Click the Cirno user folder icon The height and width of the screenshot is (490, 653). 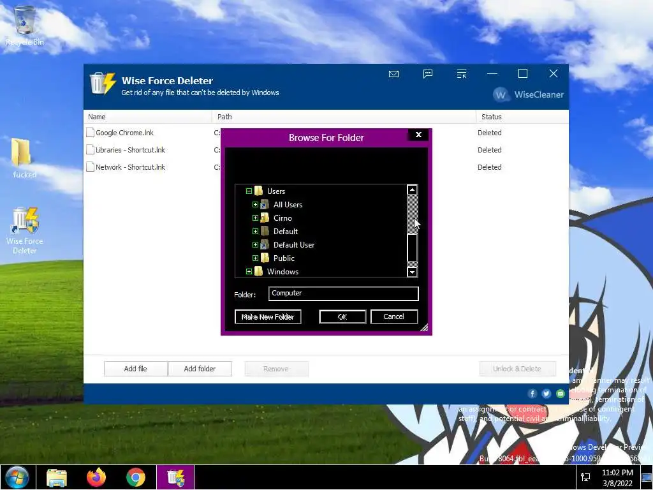pyautogui.click(x=265, y=218)
